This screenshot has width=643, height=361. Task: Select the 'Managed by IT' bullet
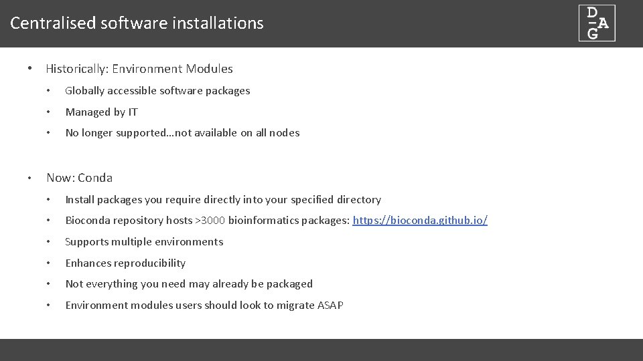102,112
